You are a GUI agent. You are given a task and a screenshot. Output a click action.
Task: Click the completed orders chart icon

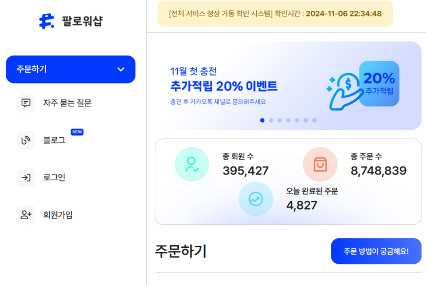(256, 199)
